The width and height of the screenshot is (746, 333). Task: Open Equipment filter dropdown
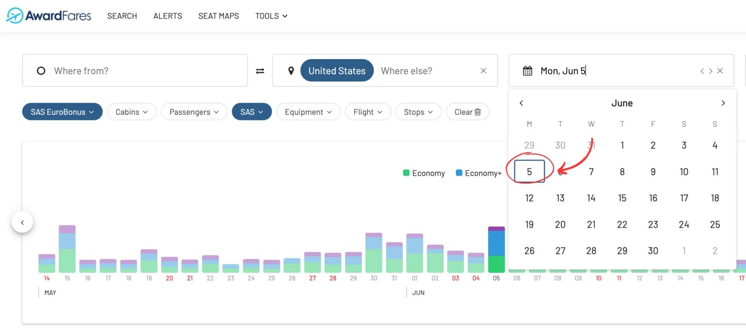(x=308, y=112)
